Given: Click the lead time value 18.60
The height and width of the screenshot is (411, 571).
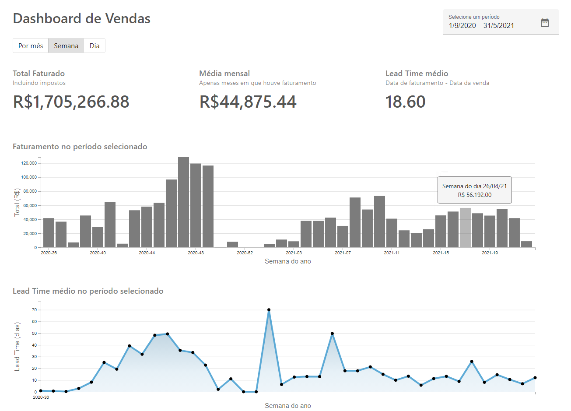Looking at the screenshot, I should 405,102.
